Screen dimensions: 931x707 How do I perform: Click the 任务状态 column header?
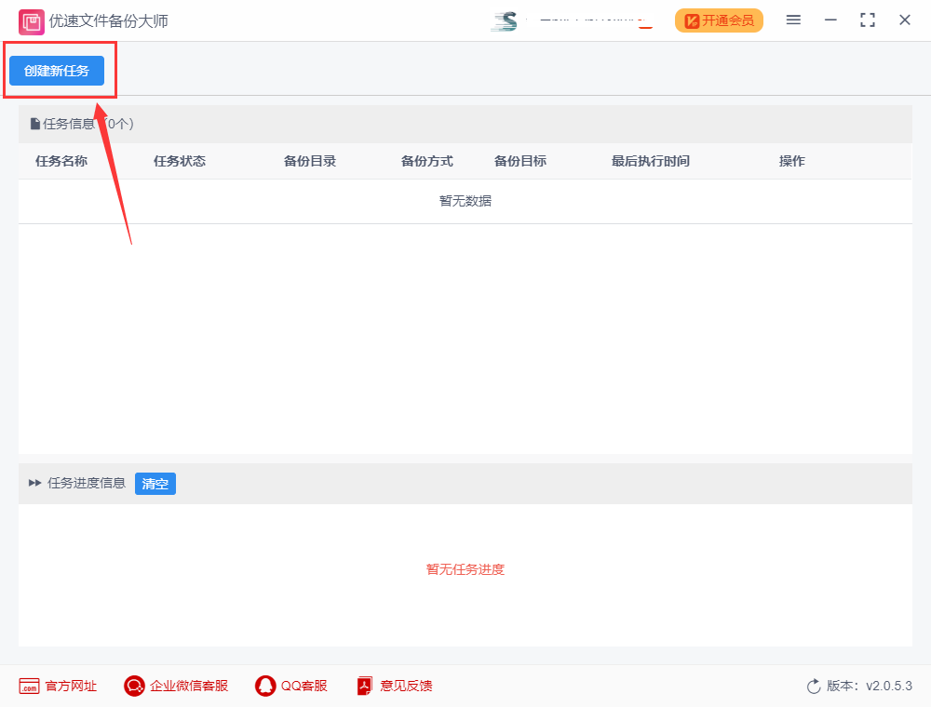(179, 160)
